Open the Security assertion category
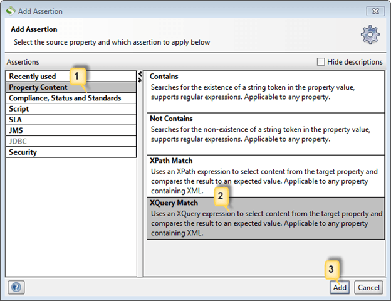391x301 pixels. pyautogui.click(x=23, y=152)
